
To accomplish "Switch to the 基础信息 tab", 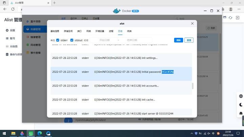I will pos(55,31).
